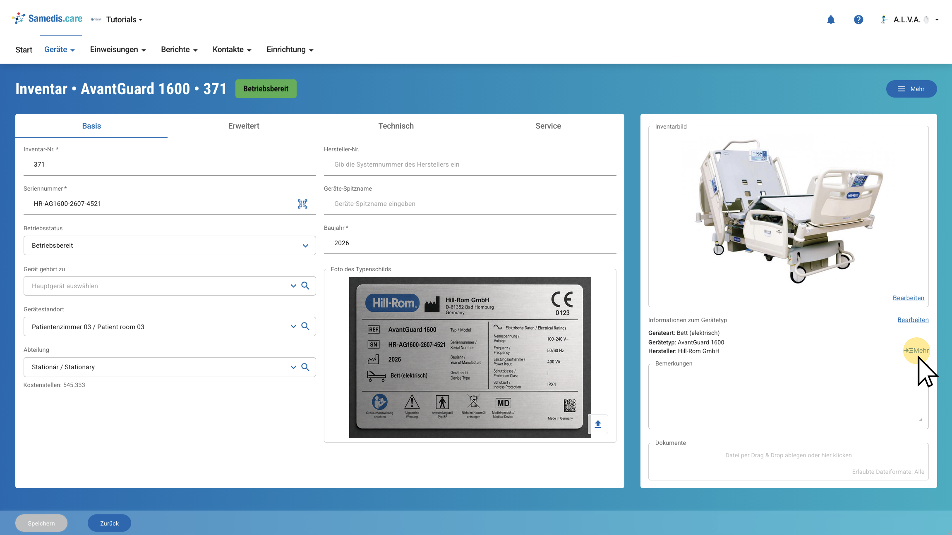Go to the Start page
Screen dimensions: 952x535
click(24, 50)
